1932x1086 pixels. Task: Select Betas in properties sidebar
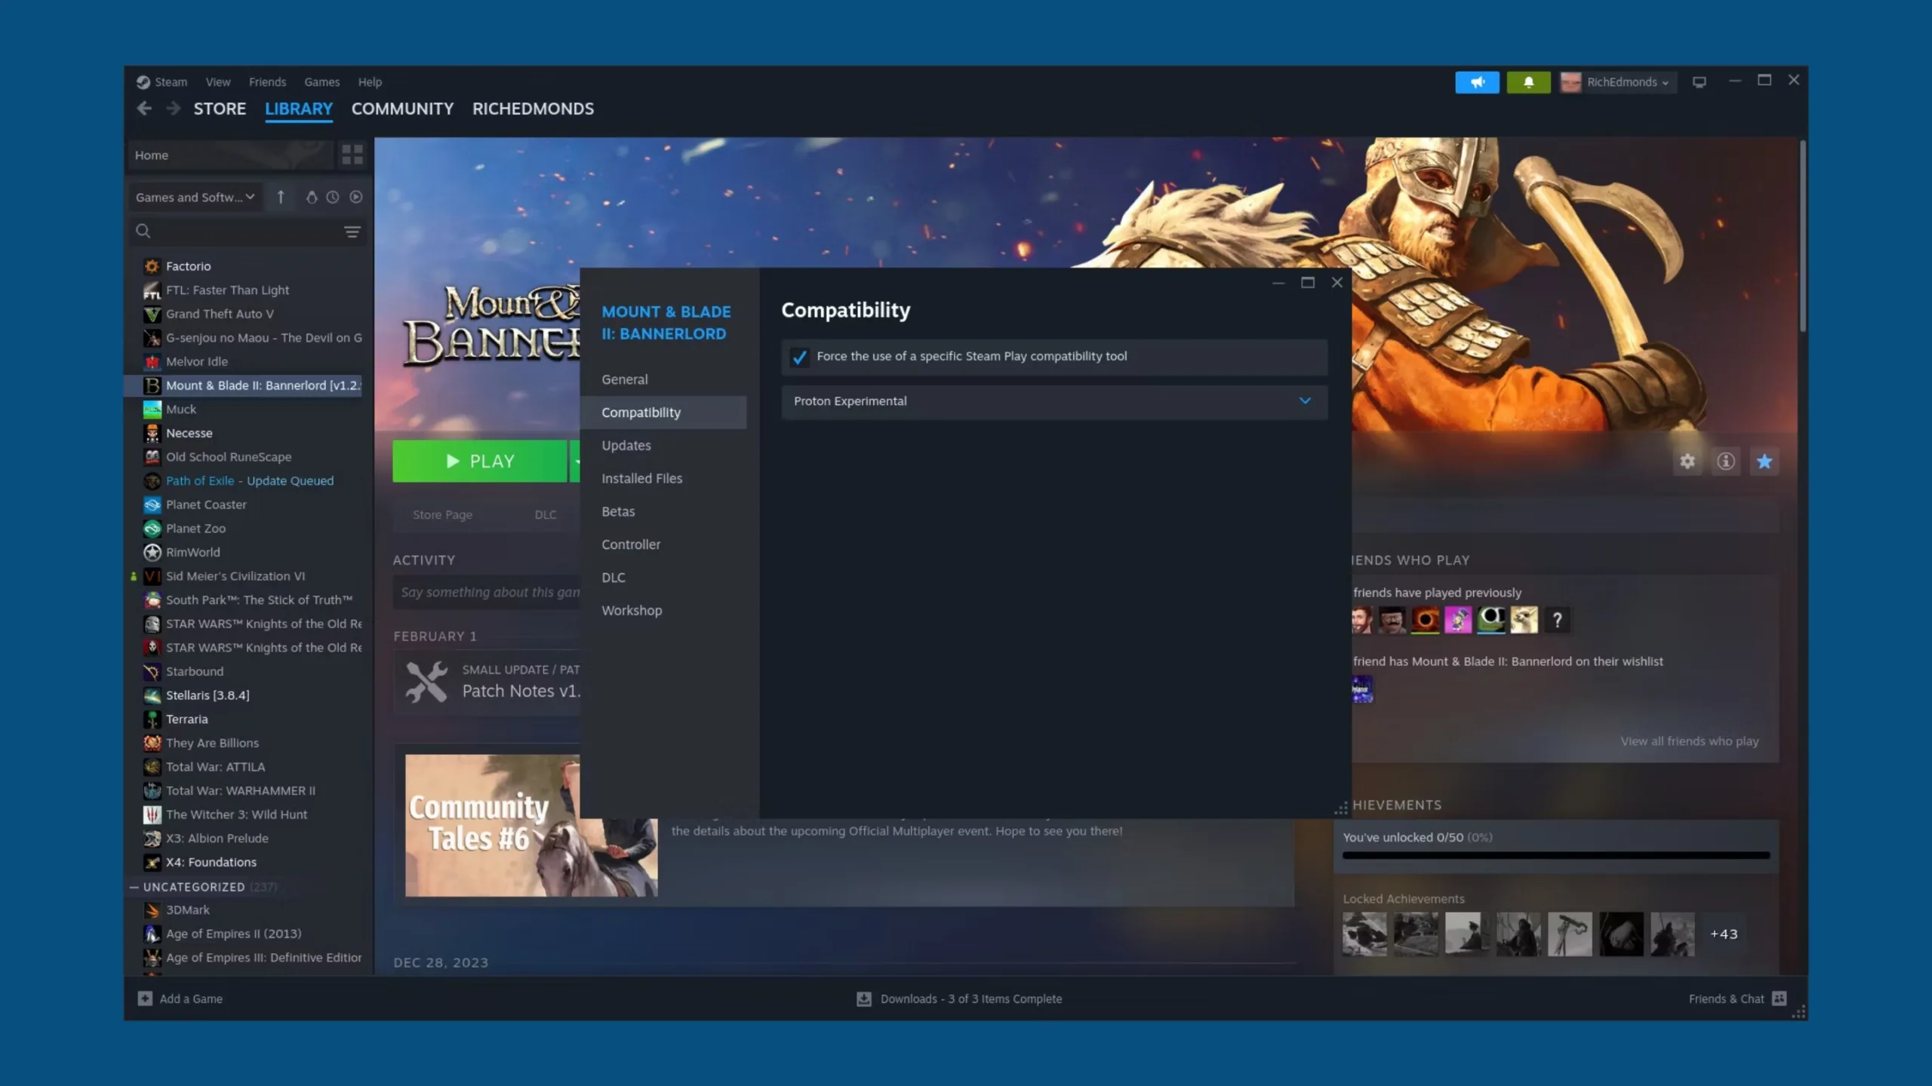663,511
